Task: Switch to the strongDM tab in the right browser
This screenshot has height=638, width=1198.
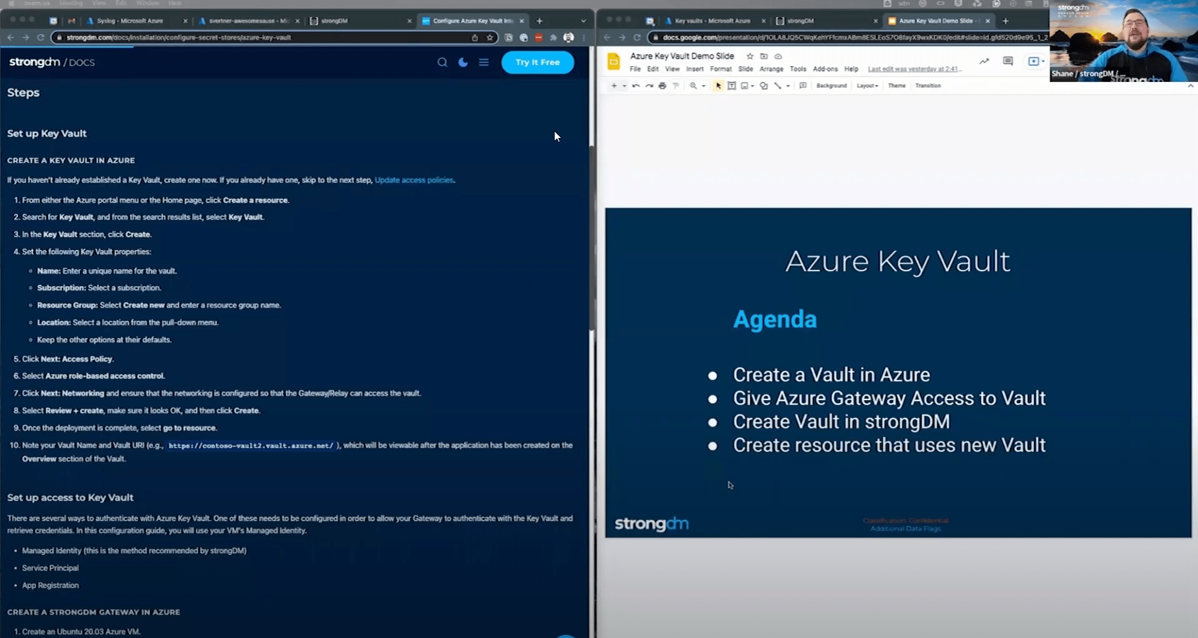Action: (x=826, y=20)
